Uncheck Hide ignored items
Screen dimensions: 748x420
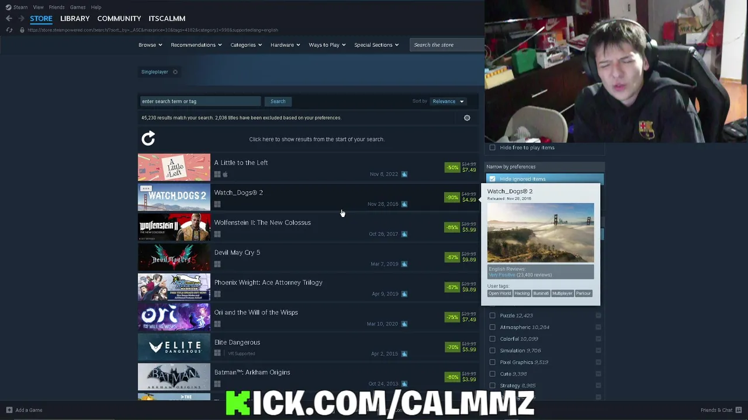(492, 179)
